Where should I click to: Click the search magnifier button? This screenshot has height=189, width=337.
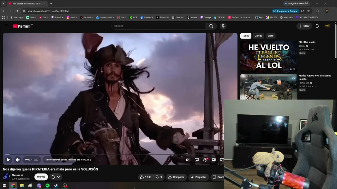211,26
